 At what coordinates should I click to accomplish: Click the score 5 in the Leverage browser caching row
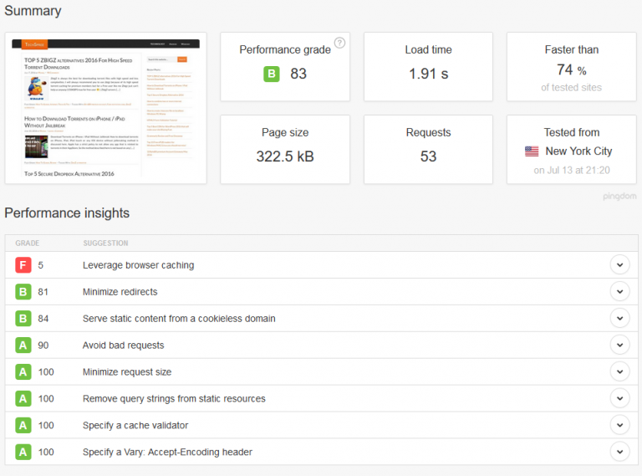pyautogui.click(x=40, y=265)
